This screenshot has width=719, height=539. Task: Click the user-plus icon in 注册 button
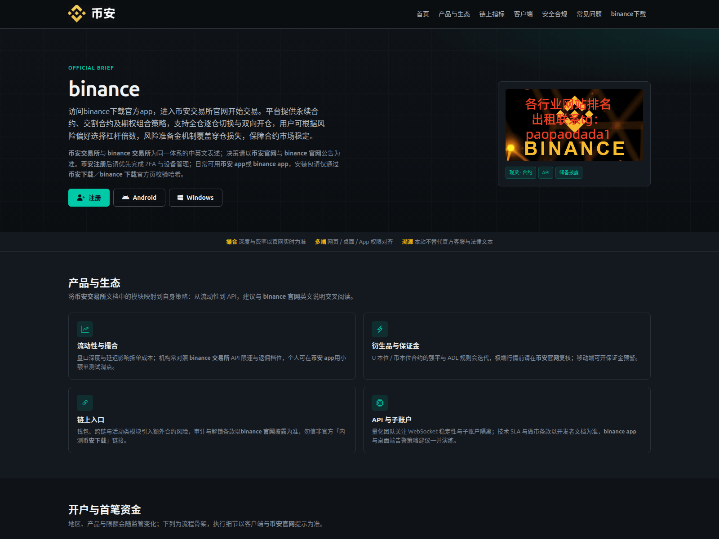click(81, 198)
